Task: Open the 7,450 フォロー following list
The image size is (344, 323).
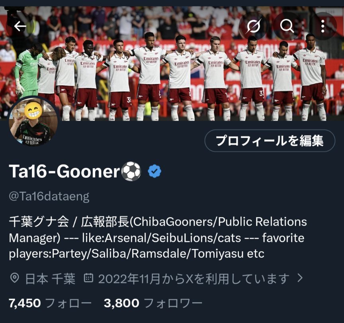Action: point(50,303)
